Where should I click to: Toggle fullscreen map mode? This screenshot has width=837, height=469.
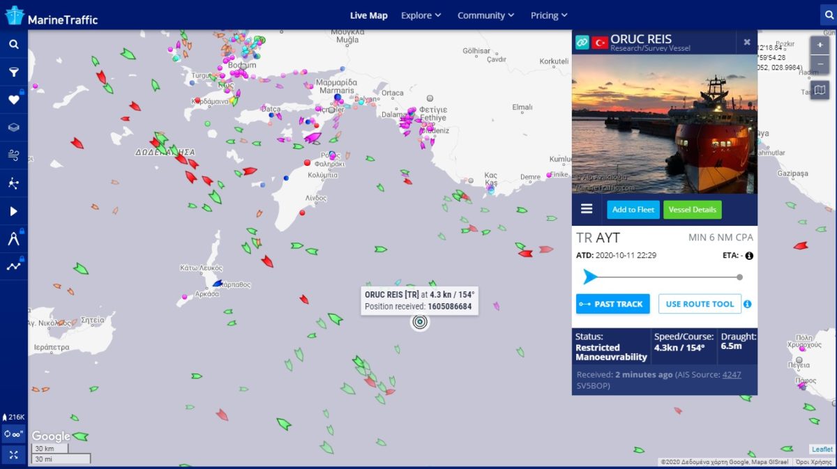pos(13,454)
